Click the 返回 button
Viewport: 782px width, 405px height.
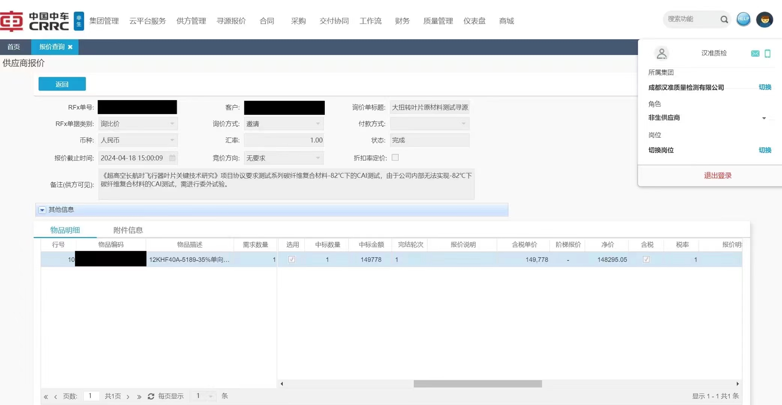pyautogui.click(x=62, y=84)
